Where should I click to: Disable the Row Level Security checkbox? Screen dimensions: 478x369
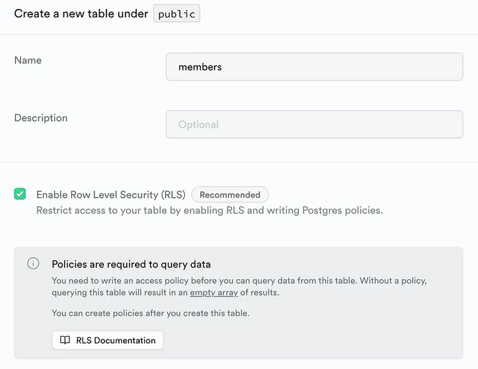coord(20,194)
